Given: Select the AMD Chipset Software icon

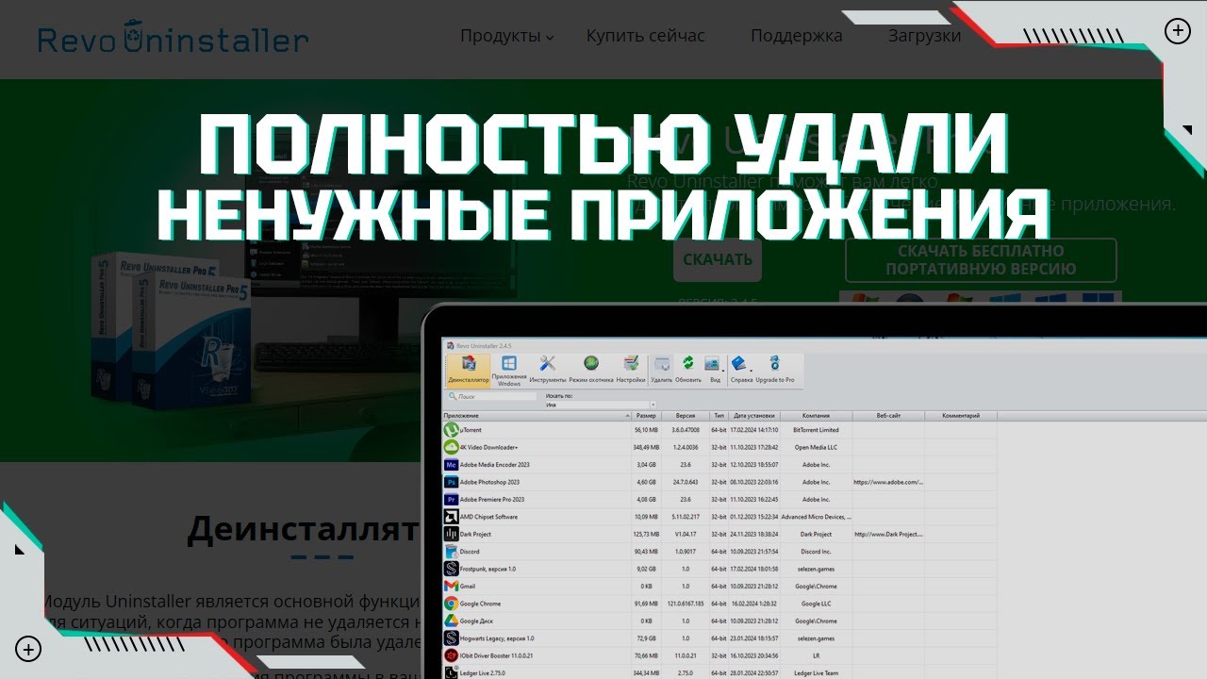Looking at the screenshot, I should [451, 517].
